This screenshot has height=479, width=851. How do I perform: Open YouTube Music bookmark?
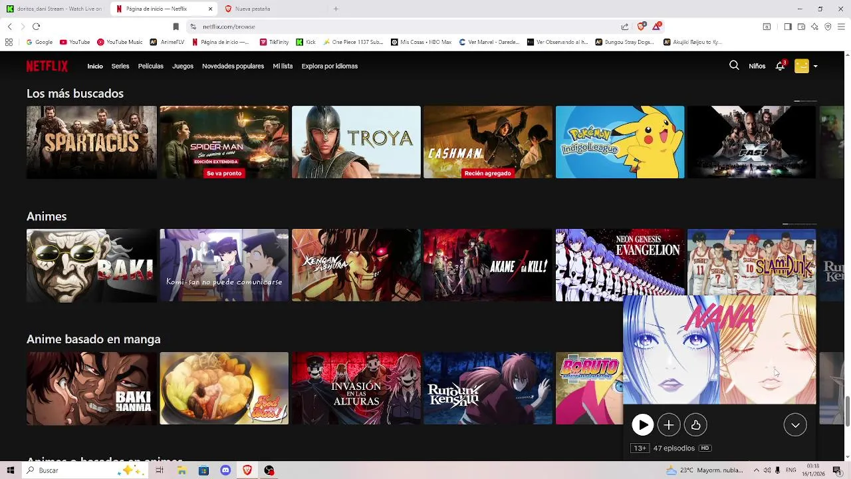(x=120, y=42)
